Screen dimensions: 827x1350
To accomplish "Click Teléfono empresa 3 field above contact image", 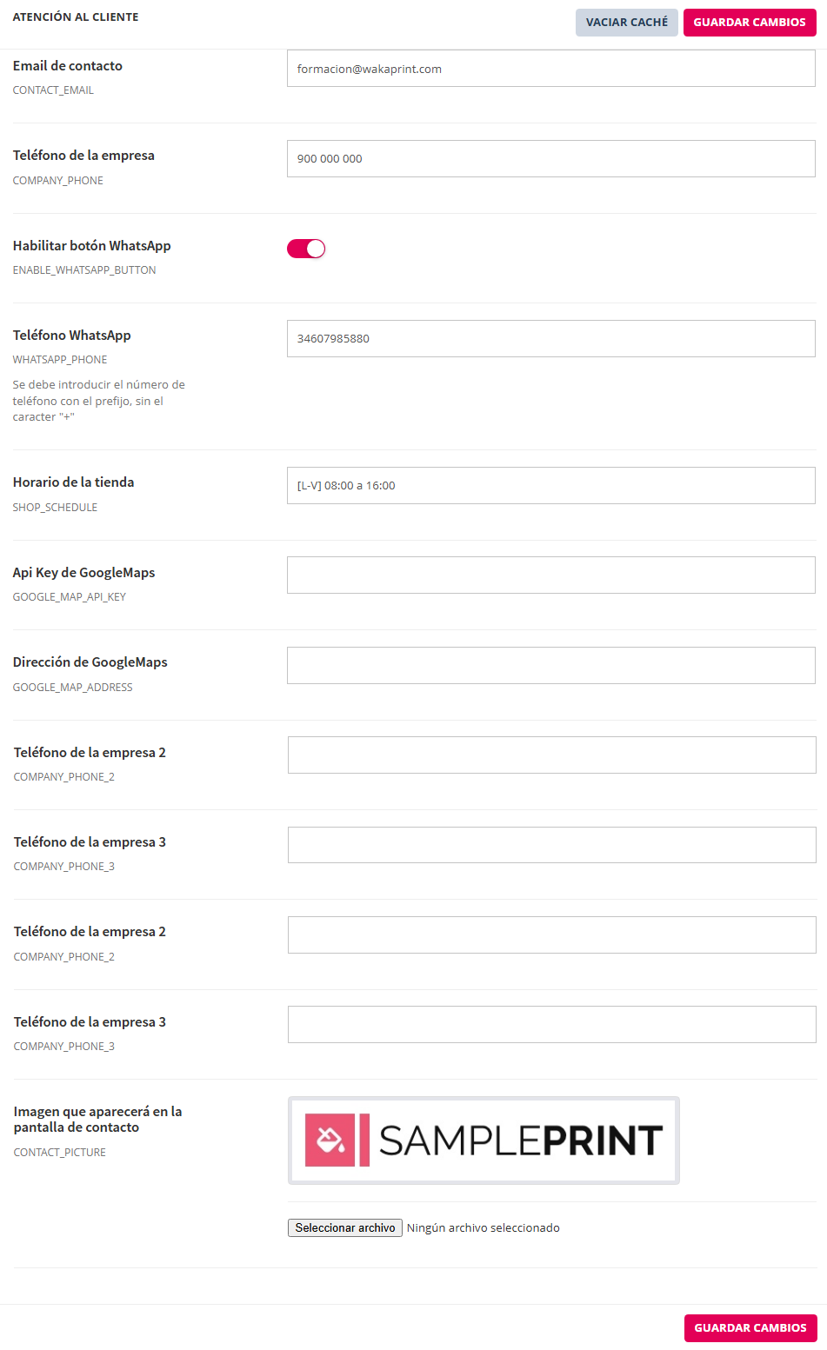I will (x=551, y=1025).
